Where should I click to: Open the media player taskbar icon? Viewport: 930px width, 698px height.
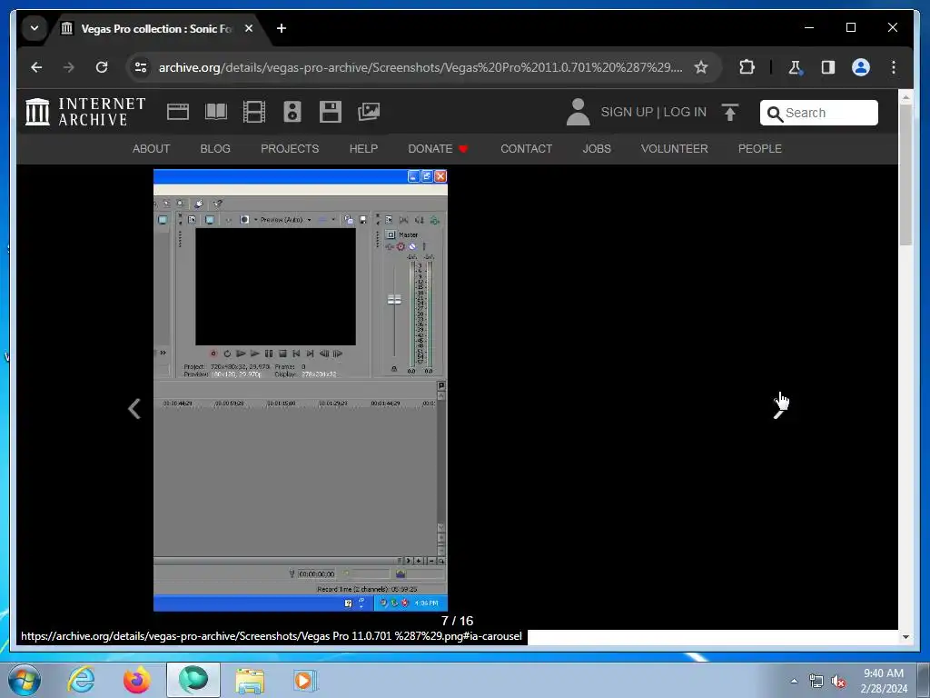coord(305,680)
